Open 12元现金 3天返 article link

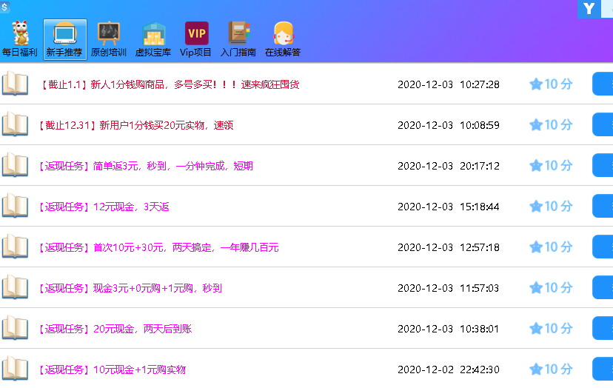click(x=104, y=207)
